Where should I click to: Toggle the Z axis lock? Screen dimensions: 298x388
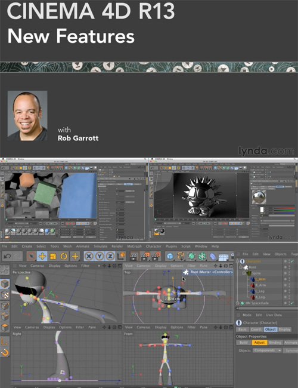[110, 256]
